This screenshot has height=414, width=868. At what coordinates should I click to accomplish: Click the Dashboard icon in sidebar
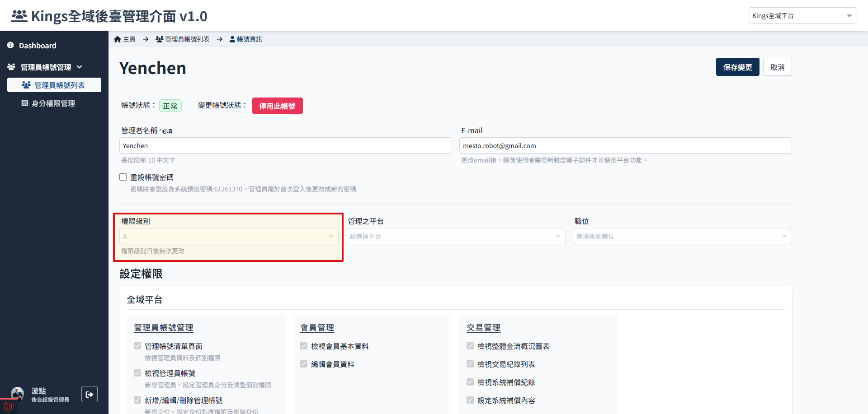coord(10,45)
